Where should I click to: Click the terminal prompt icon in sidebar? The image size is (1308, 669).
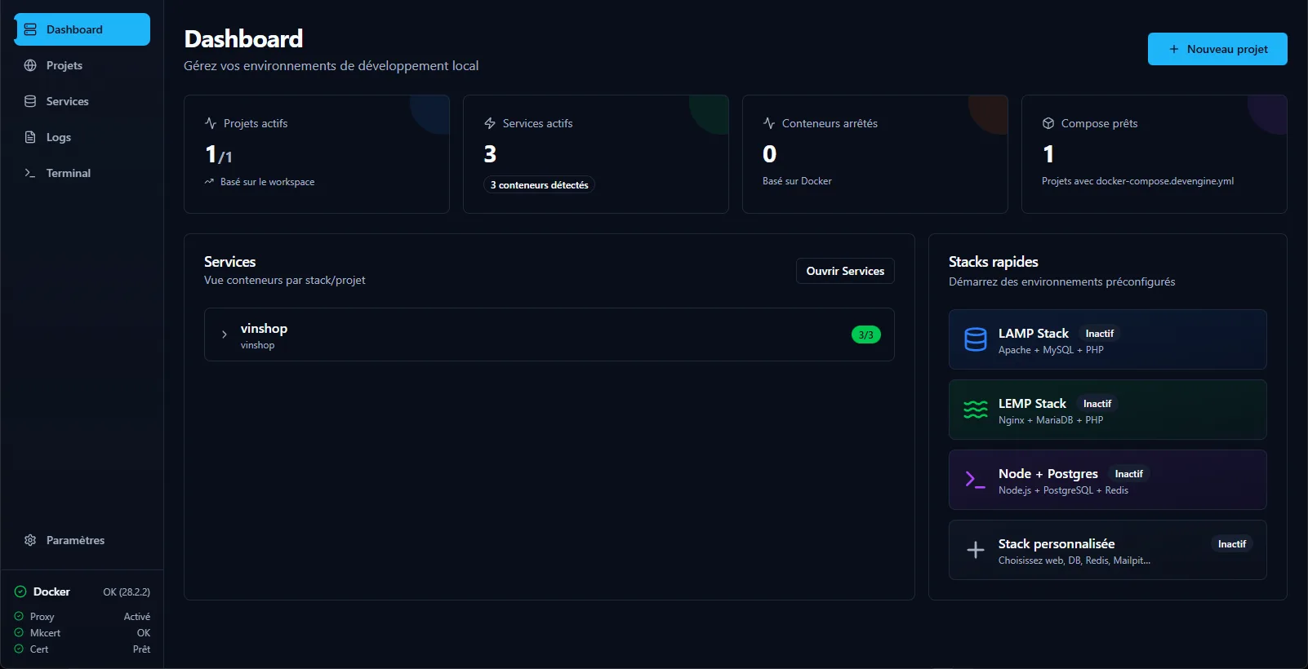(x=30, y=173)
